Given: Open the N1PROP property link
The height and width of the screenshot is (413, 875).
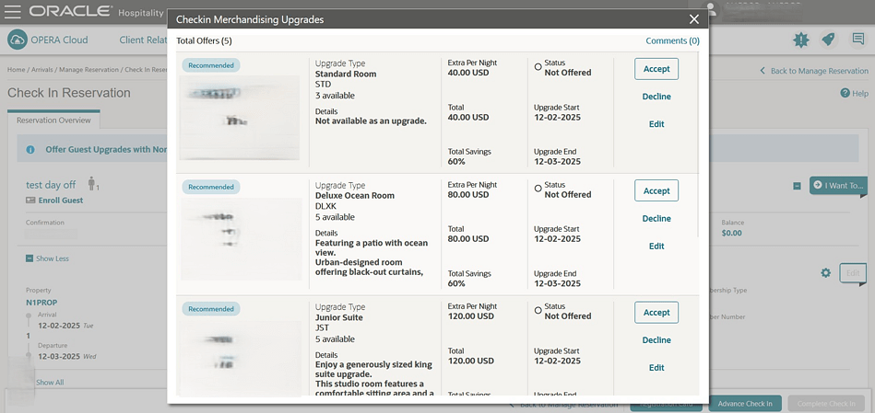Looking at the screenshot, I should [x=41, y=303].
